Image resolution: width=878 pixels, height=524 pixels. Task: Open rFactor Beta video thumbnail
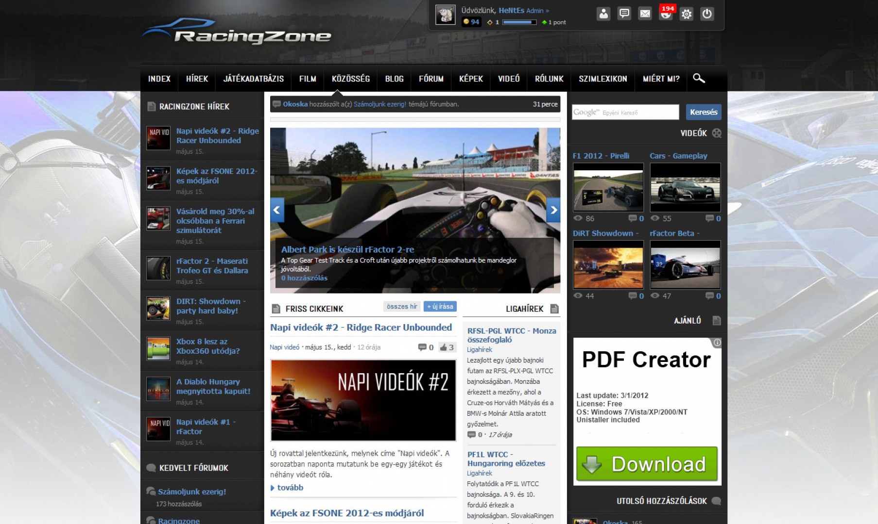tap(685, 265)
